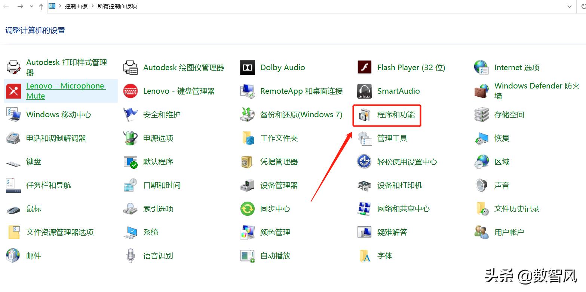
Task: Open the 字体 link
Action: point(385,256)
